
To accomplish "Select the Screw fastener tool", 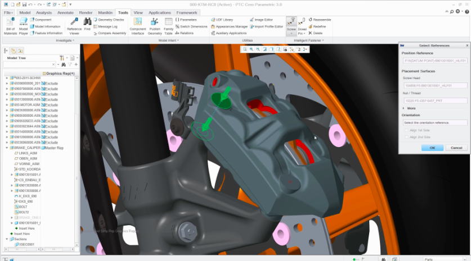I will click(x=291, y=25).
